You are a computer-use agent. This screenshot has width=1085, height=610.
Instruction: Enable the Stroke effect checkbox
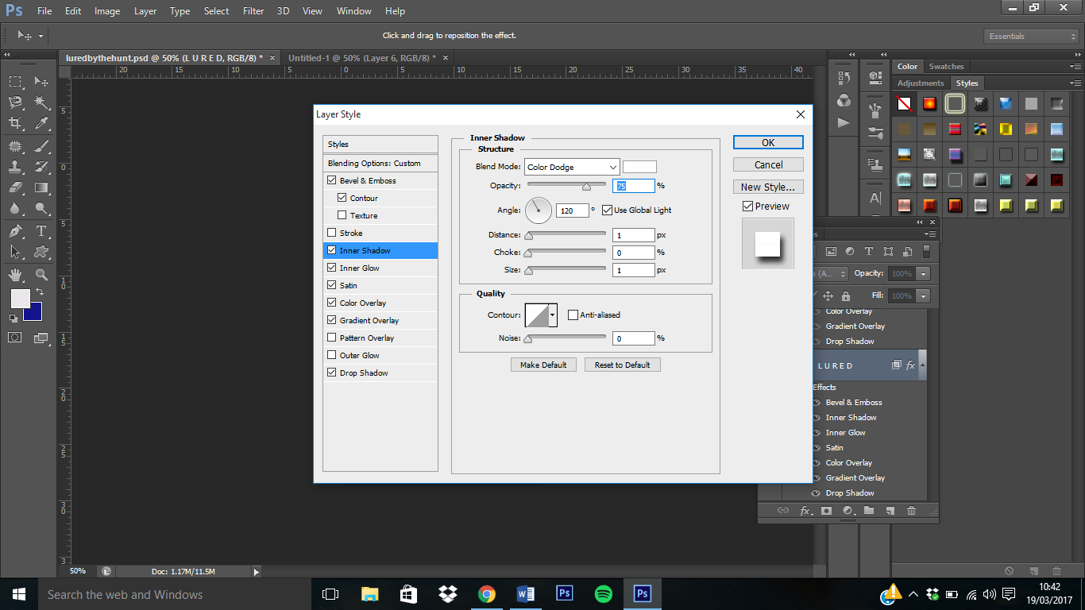332,233
